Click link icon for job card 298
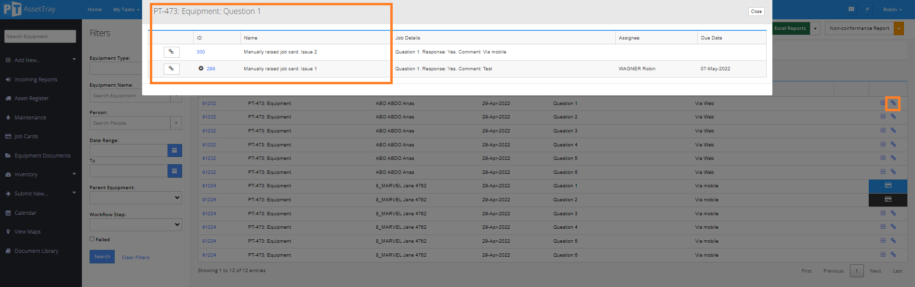The width and height of the screenshot is (915, 287). [x=171, y=69]
